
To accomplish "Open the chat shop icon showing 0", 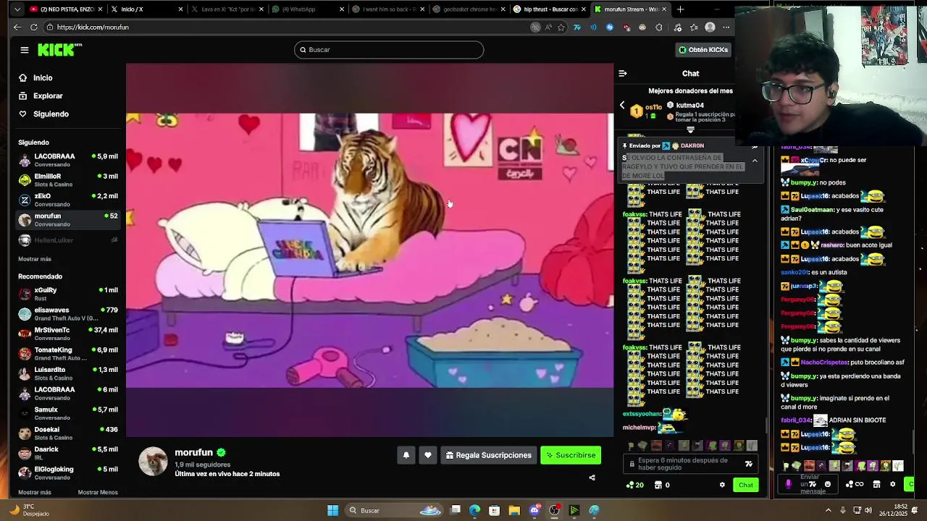I will 662,485.
